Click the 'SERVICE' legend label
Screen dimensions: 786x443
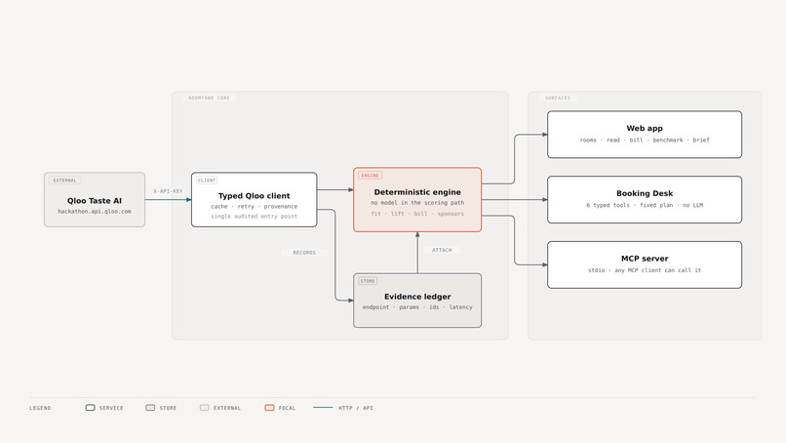[x=111, y=408]
